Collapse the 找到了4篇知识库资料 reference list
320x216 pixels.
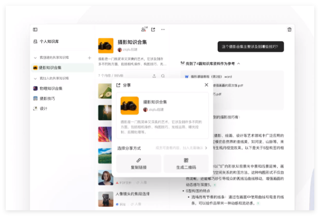coord(238,64)
